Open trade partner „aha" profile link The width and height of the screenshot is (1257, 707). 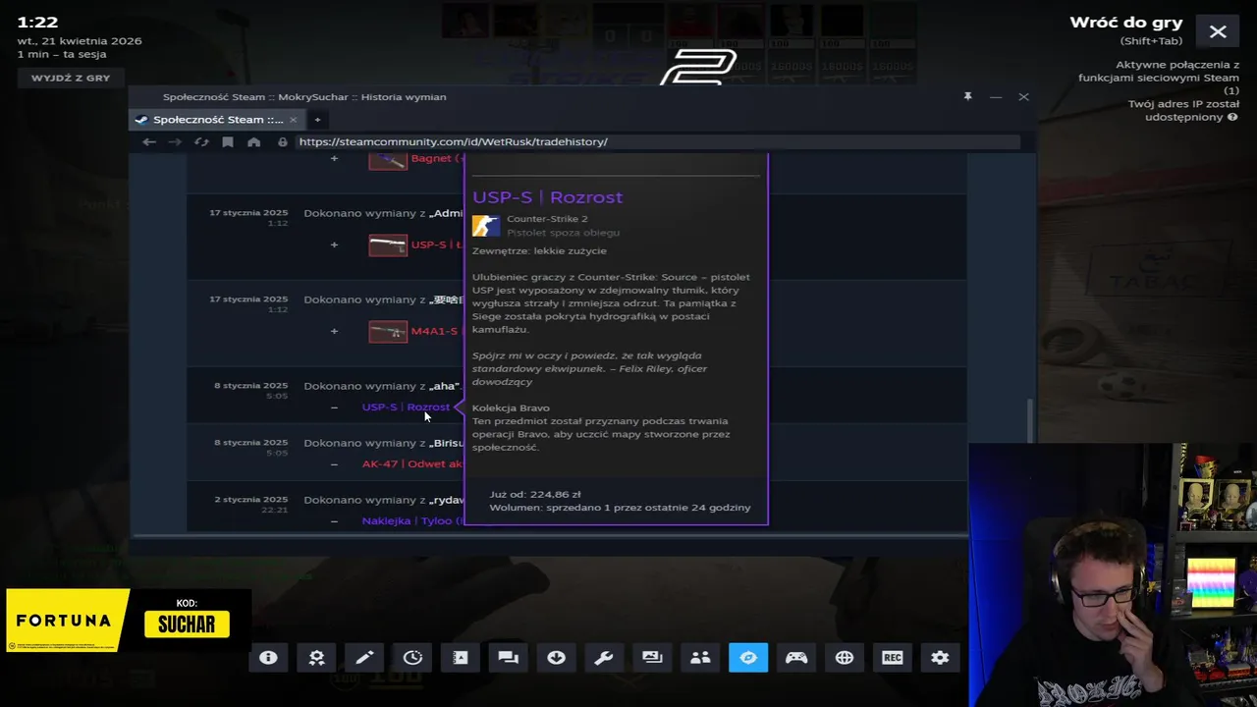pyautogui.click(x=445, y=386)
